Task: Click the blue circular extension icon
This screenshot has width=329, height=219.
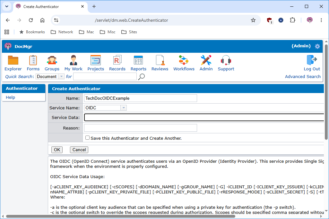Action: point(281,20)
